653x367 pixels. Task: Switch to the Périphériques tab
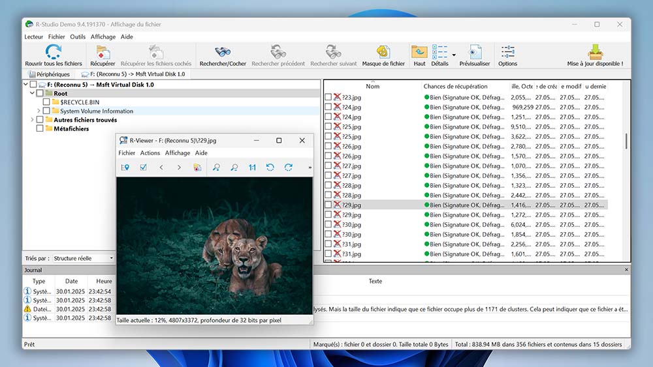(x=49, y=74)
